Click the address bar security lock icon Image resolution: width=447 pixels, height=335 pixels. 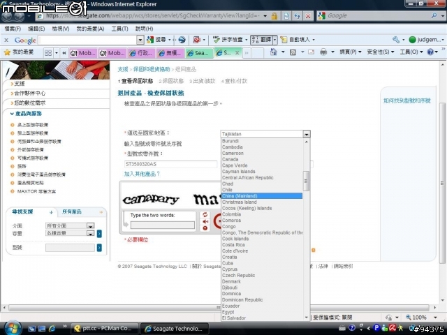click(x=274, y=16)
